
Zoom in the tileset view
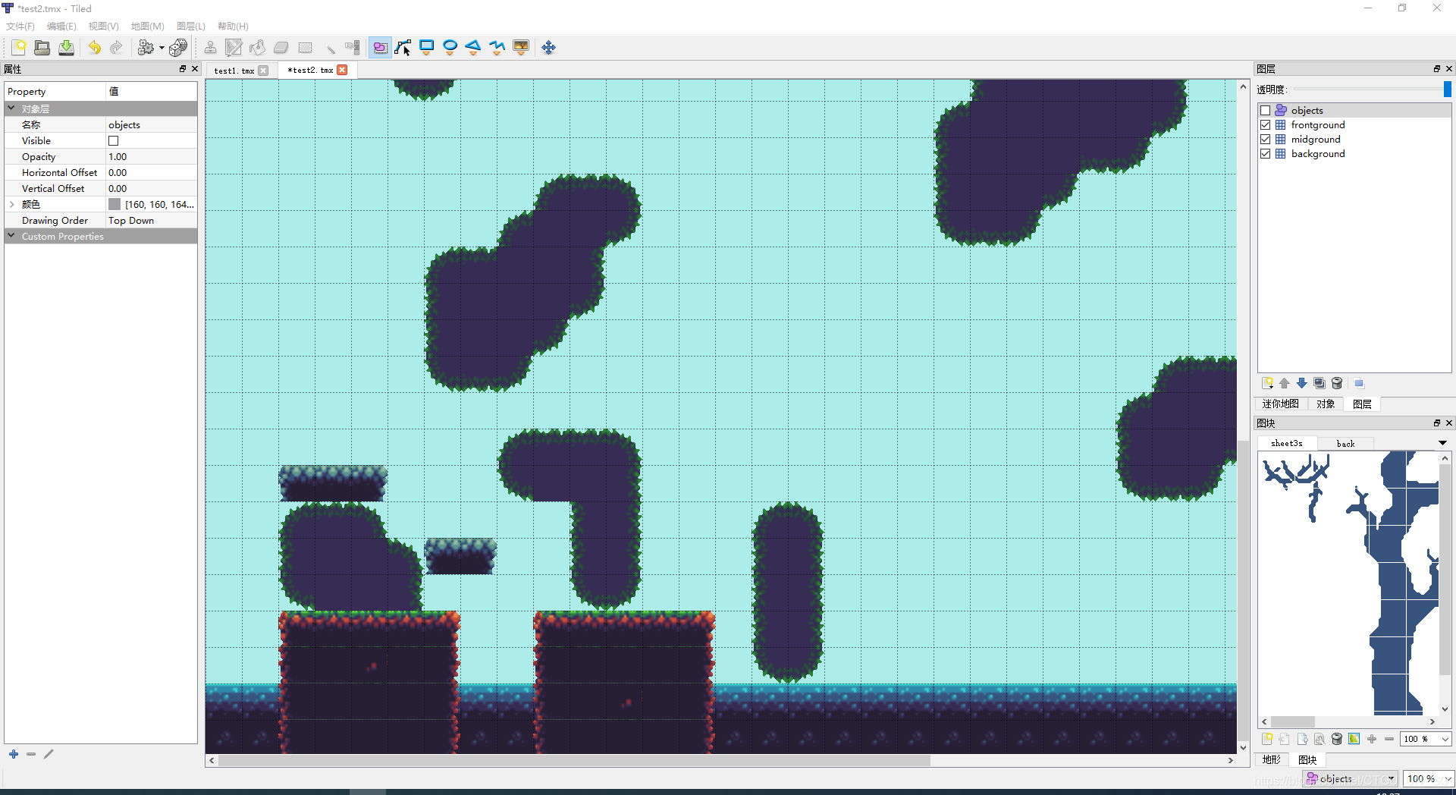1372,739
